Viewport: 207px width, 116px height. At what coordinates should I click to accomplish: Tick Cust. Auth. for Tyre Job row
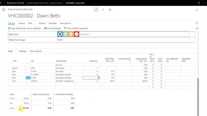(x=161, y=65)
